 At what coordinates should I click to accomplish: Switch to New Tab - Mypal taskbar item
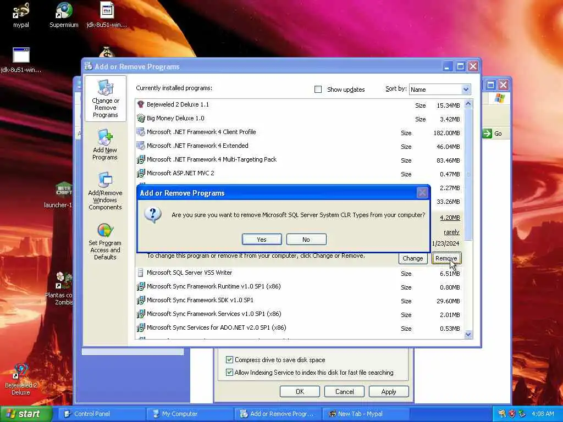click(366, 414)
